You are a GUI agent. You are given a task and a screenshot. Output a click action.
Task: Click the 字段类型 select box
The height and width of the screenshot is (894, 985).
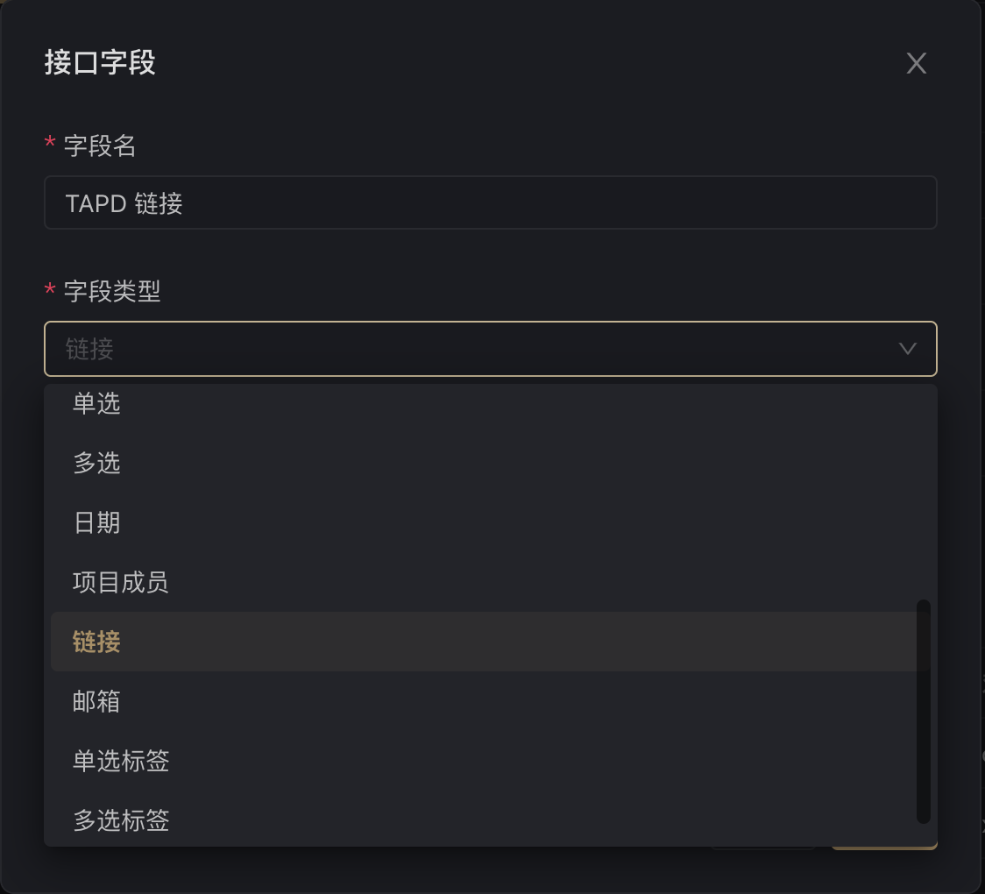point(473,349)
